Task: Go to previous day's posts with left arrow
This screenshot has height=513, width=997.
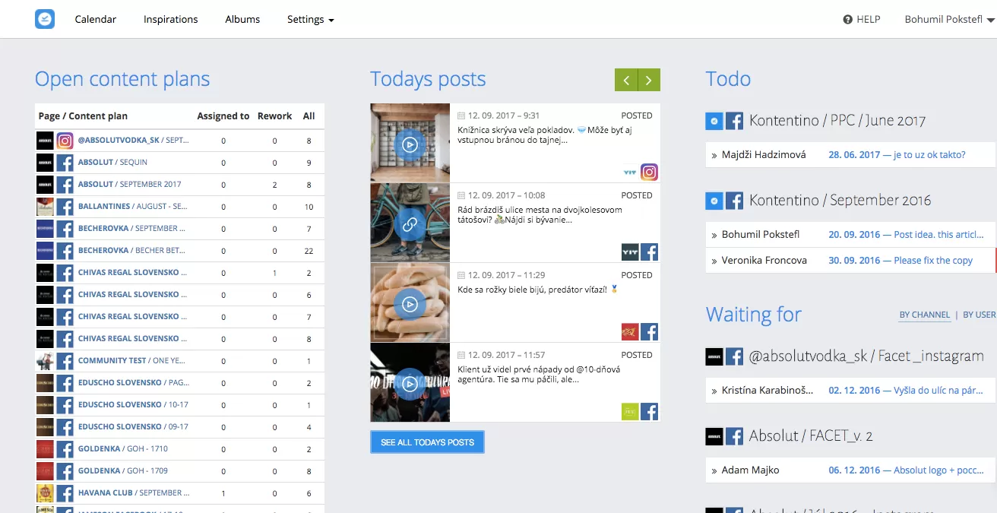Action: coord(626,80)
